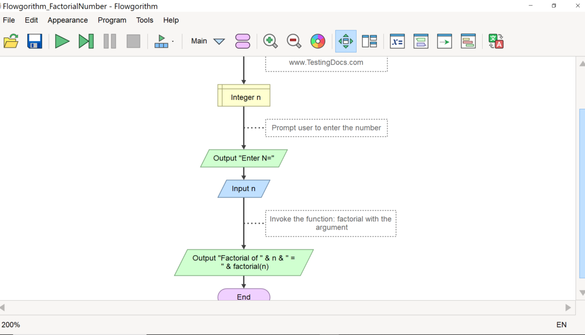Pause program execution
The image size is (585, 335).
point(109,41)
